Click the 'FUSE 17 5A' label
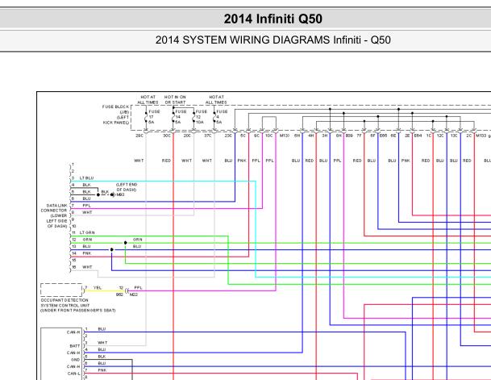This screenshot has width=491, height=380. 154,117
